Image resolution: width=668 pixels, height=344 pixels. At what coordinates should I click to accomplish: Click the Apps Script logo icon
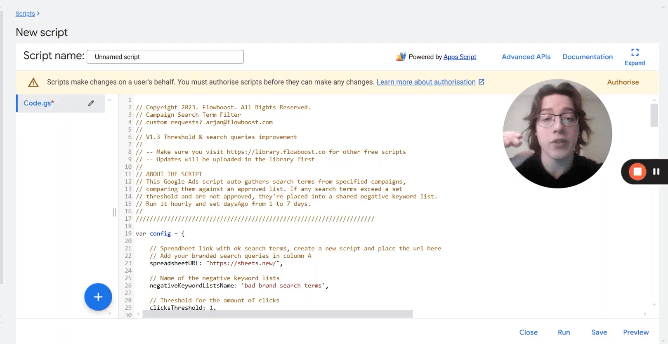[x=401, y=57]
